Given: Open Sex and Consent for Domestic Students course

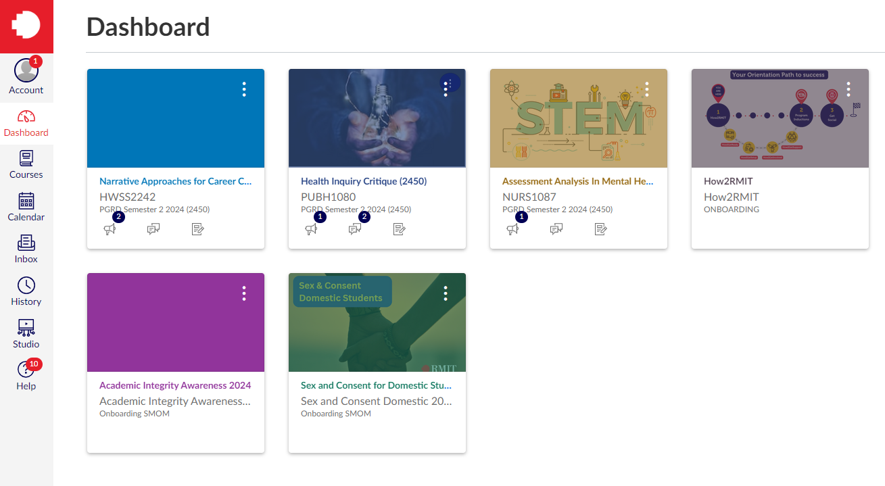Looking at the screenshot, I should click(376, 385).
